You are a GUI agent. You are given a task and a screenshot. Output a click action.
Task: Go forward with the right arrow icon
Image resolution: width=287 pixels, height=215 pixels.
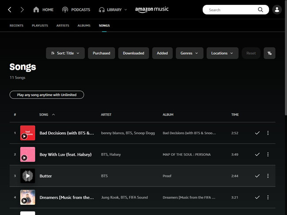pos(22,10)
